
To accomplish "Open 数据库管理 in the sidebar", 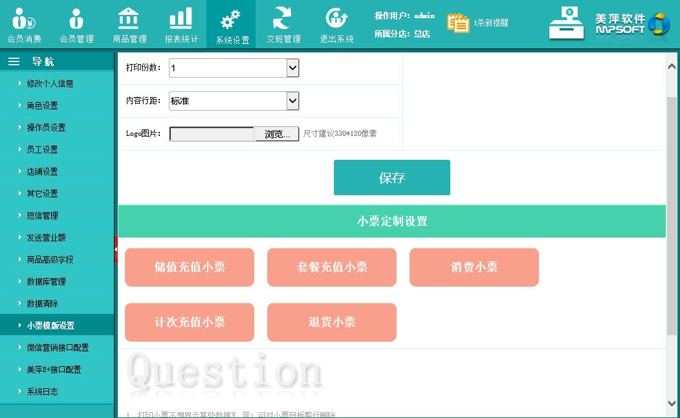I will tap(46, 281).
